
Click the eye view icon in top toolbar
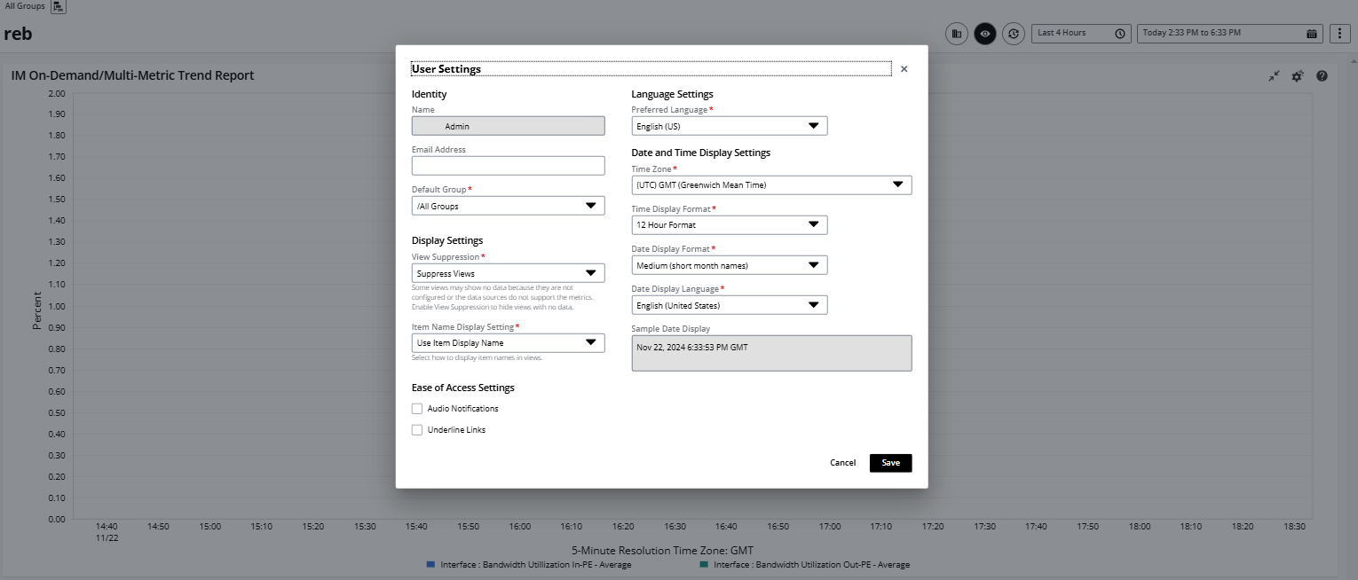[984, 34]
